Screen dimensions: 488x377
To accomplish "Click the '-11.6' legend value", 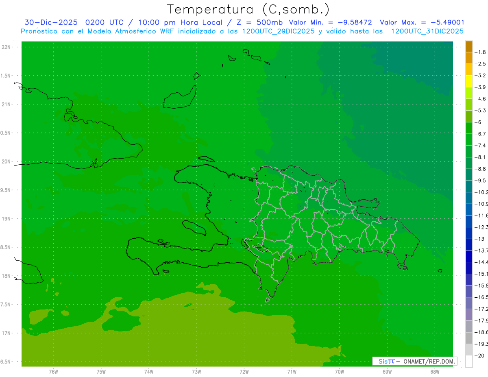I will (481, 216).
